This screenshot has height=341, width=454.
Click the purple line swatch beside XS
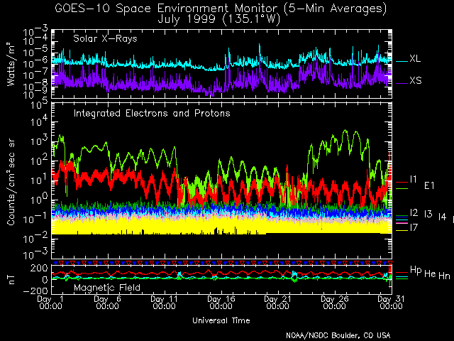pos(402,83)
